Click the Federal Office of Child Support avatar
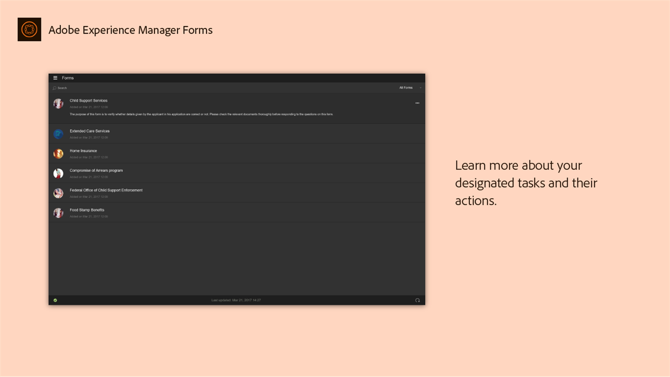Screen dimensions: 670x377 pos(58,193)
